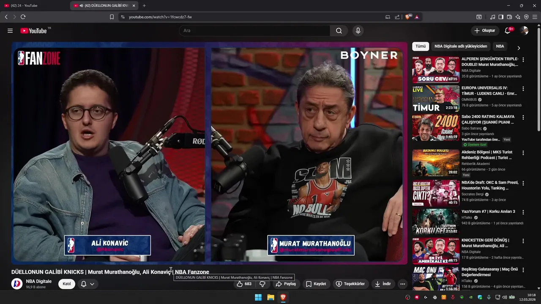Close the DÜELLONUN GALİBİ tab

134,5
